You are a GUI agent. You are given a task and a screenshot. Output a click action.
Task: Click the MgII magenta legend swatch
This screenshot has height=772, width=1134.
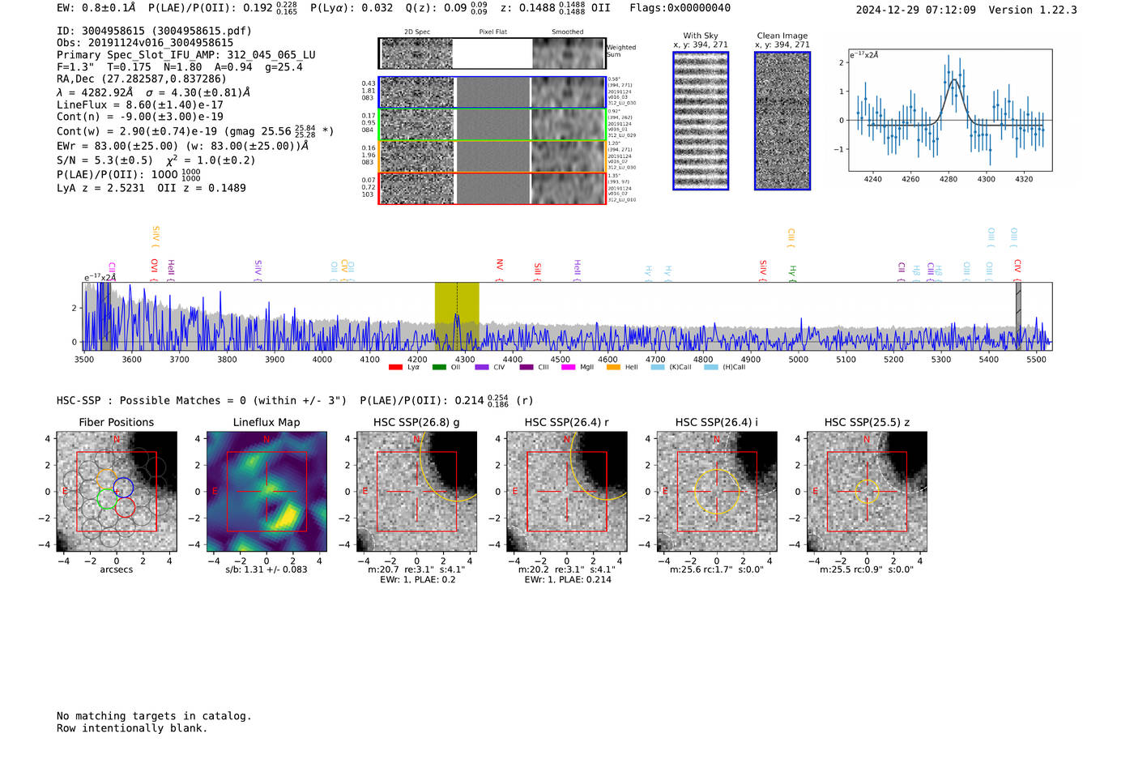point(569,367)
